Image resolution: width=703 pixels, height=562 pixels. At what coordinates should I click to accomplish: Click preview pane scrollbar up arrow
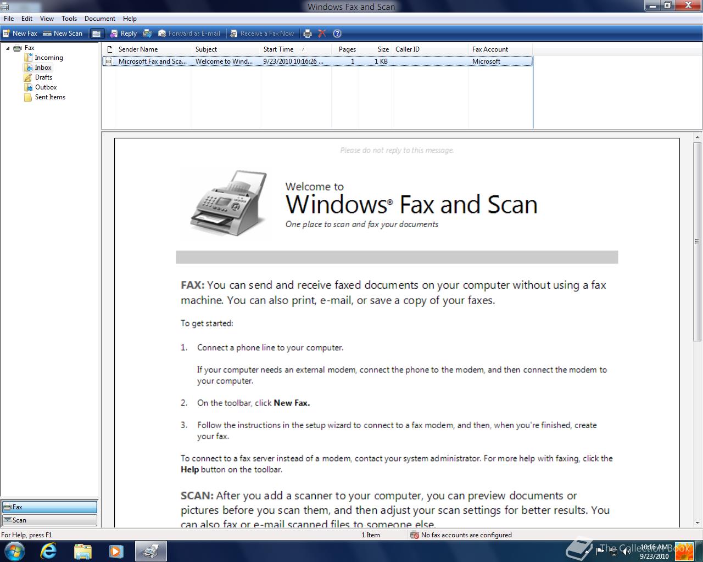pos(698,137)
